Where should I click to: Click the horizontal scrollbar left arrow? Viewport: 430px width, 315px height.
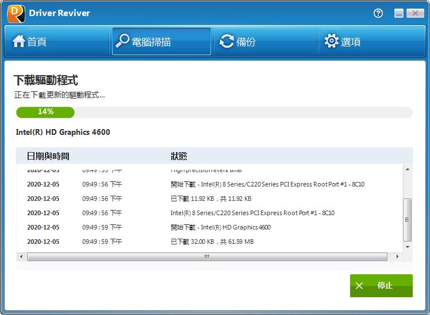tap(21, 256)
